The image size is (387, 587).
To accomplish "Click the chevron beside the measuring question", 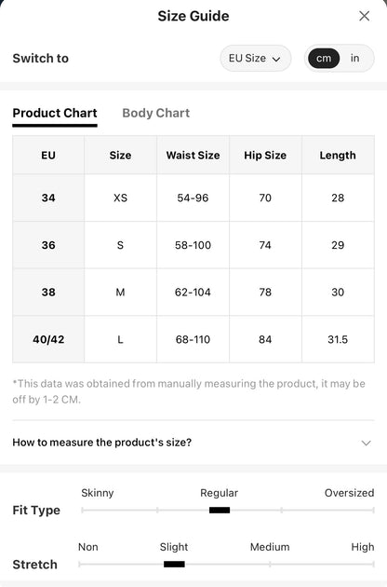I will (x=366, y=443).
